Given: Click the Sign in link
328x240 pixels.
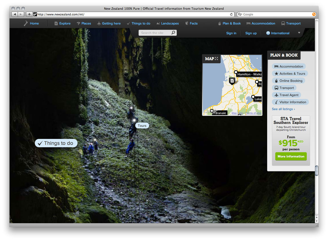Looking at the screenshot, I should point(231,33).
